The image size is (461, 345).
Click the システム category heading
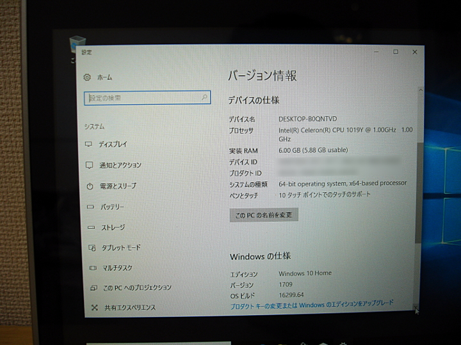click(x=94, y=126)
